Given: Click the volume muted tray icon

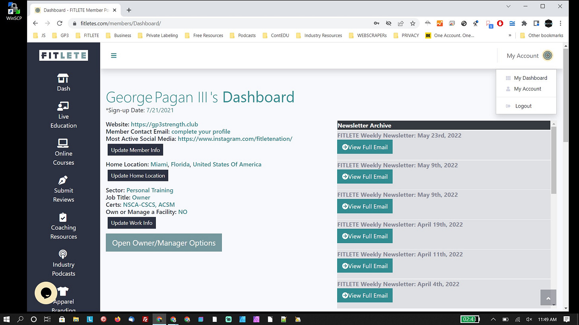Looking at the screenshot, I should point(529,319).
